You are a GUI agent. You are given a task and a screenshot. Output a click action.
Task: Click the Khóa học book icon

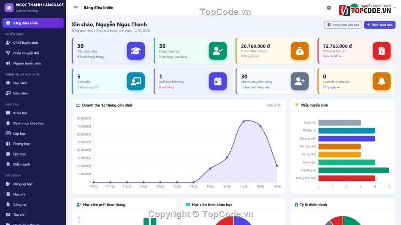pos(8,113)
